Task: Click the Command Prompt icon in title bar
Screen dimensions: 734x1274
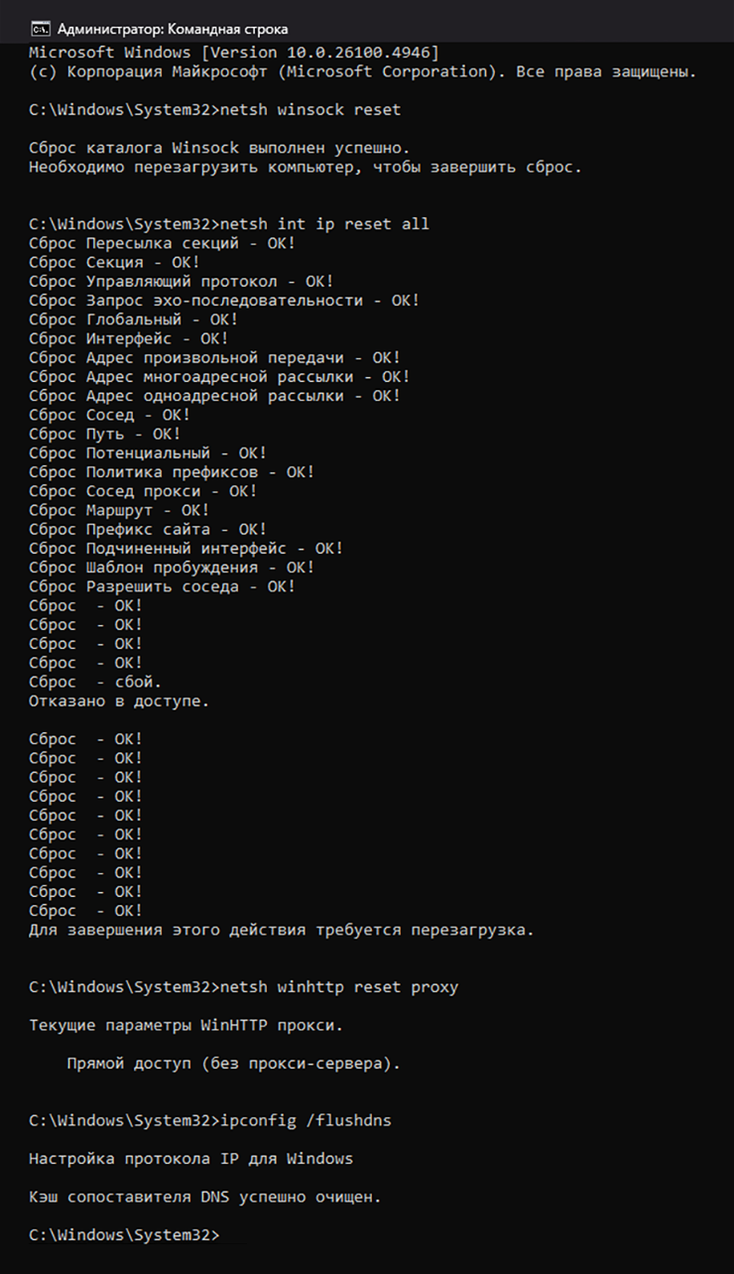Action: pyautogui.click(x=40, y=29)
